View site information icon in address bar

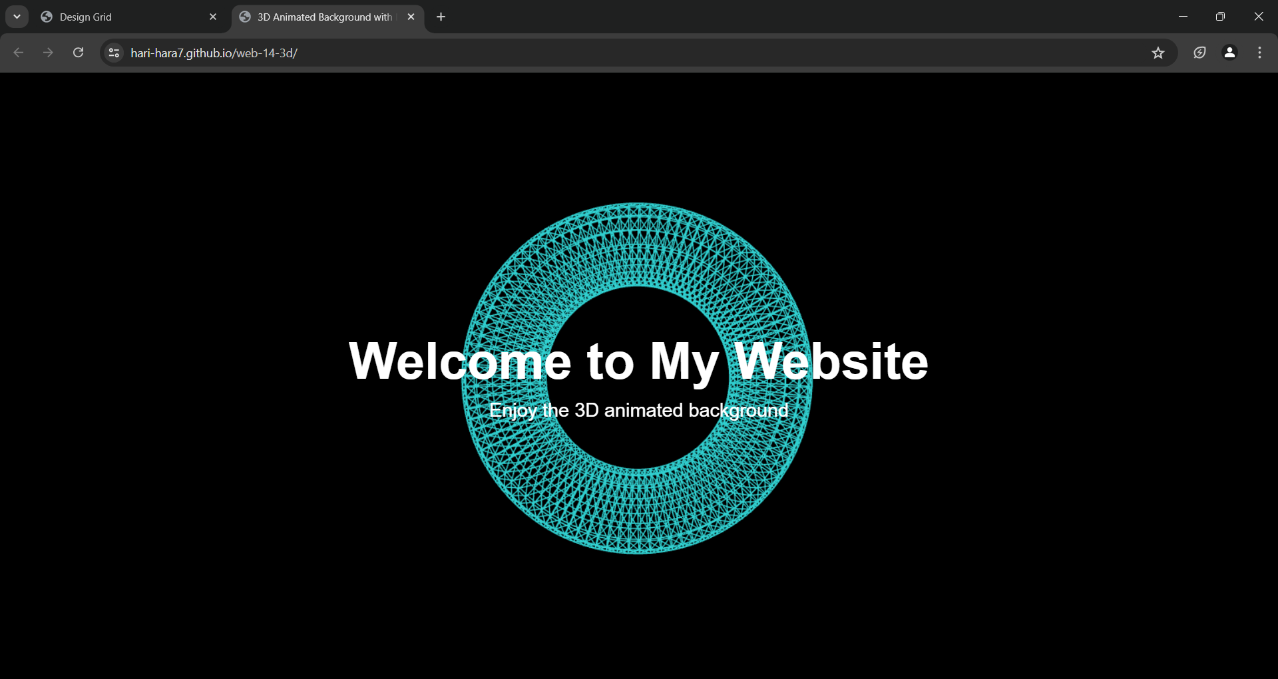coord(114,53)
